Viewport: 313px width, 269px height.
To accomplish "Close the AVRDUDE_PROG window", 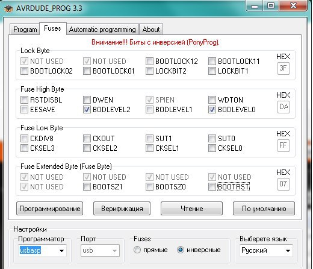I will pos(293,6).
